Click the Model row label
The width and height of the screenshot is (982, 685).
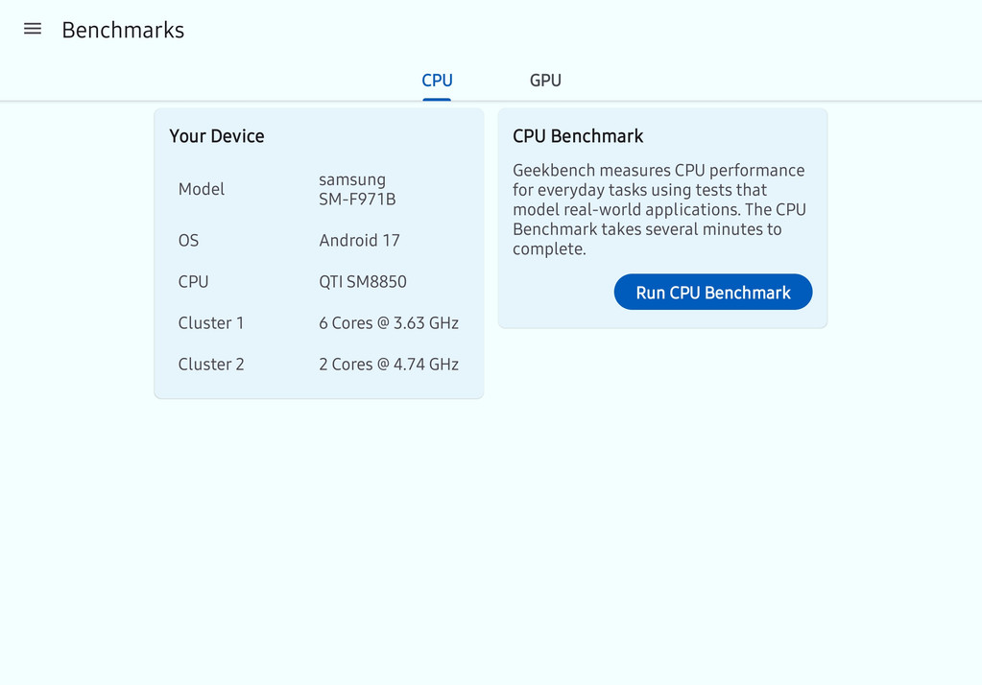201,189
